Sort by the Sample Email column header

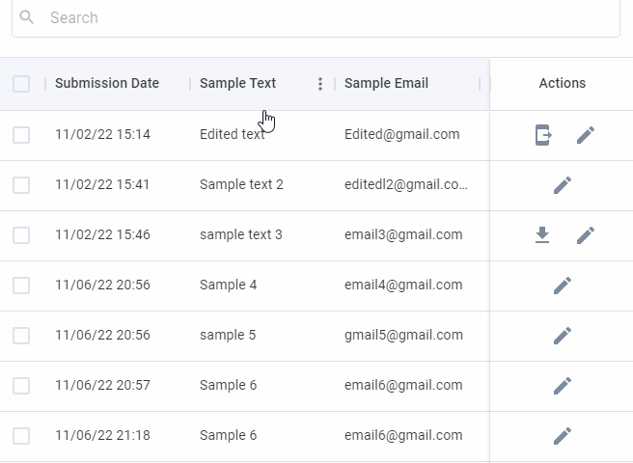[x=386, y=83]
